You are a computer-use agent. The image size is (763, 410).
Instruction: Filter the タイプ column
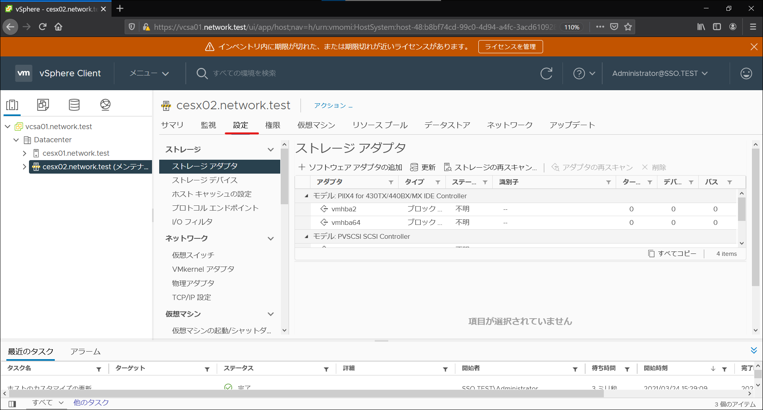pos(438,182)
